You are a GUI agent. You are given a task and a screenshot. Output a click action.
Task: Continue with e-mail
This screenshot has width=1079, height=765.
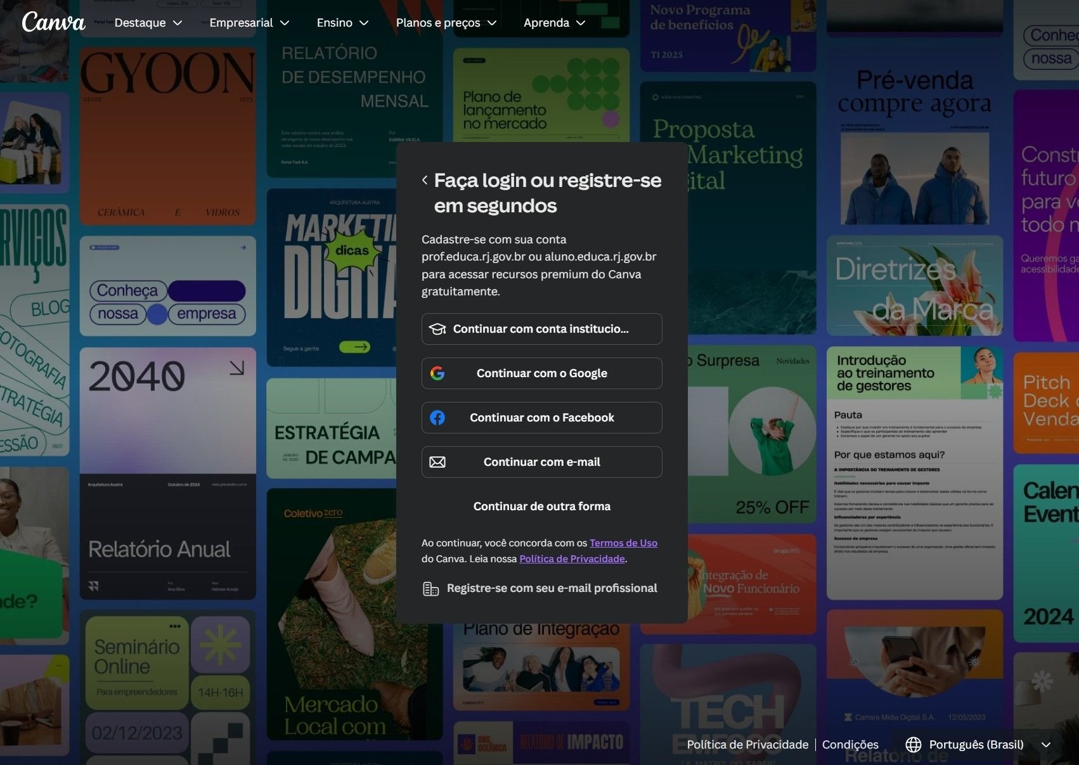[x=542, y=462]
